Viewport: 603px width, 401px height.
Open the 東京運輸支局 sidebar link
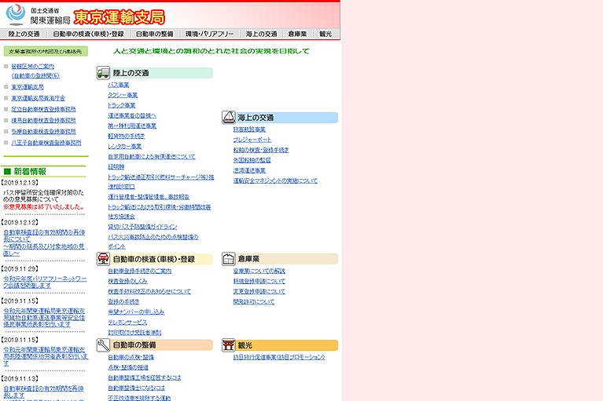coord(28,87)
